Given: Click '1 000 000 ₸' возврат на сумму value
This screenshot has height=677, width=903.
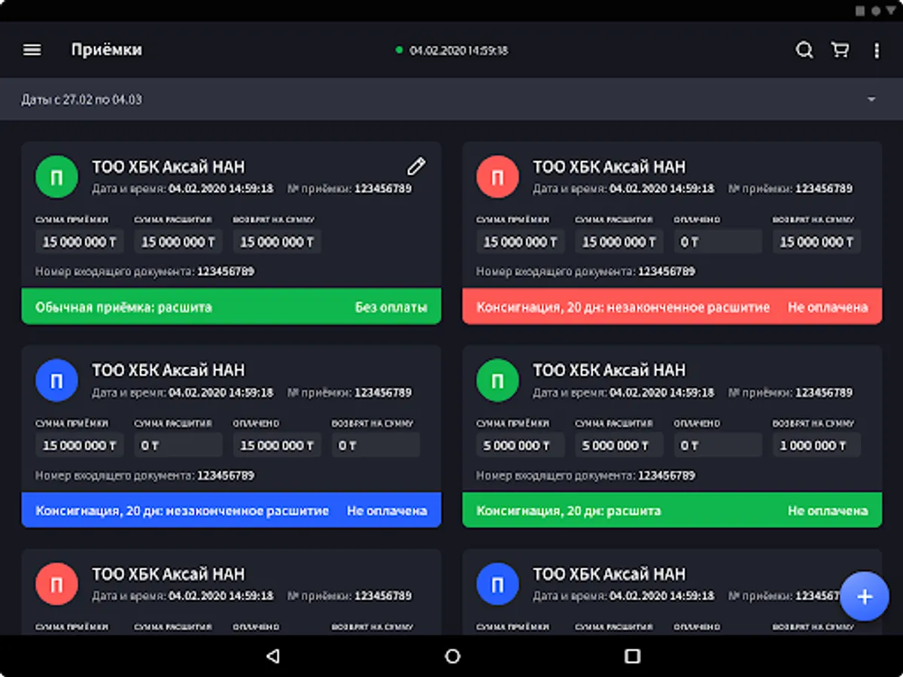Looking at the screenshot, I should tap(816, 445).
